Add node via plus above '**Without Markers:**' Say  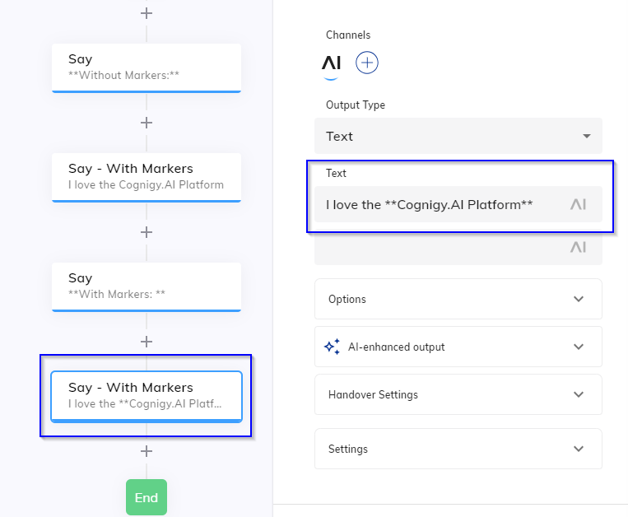point(147,13)
